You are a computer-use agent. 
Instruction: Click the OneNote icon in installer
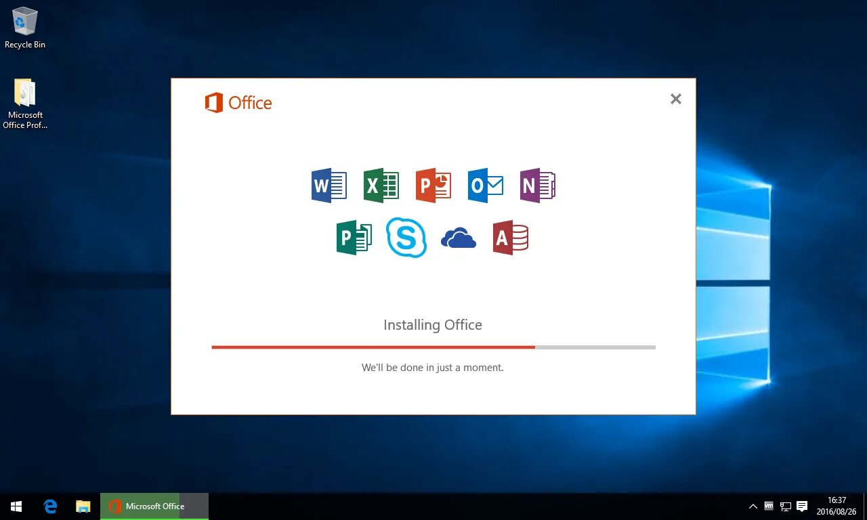pos(538,186)
